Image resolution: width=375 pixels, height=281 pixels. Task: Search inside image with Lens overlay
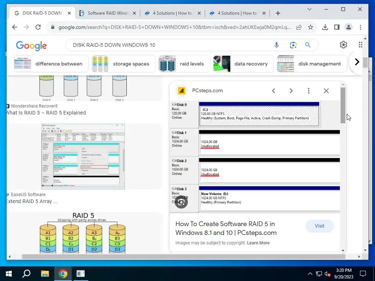(181, 202)
